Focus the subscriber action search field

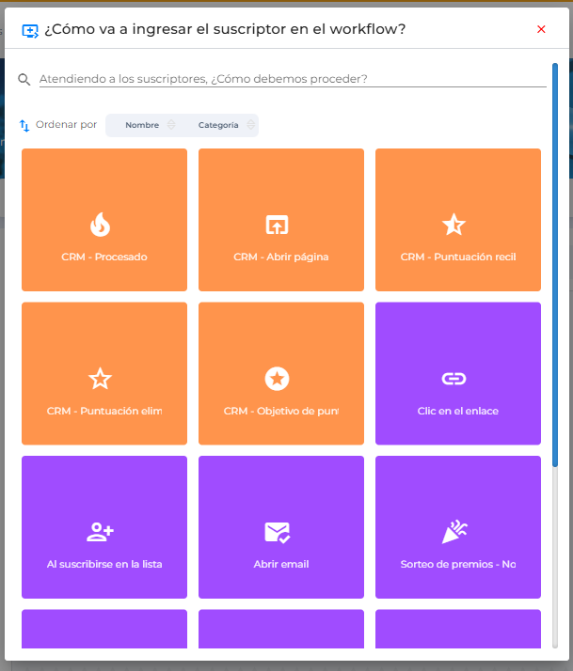point(292,79)
